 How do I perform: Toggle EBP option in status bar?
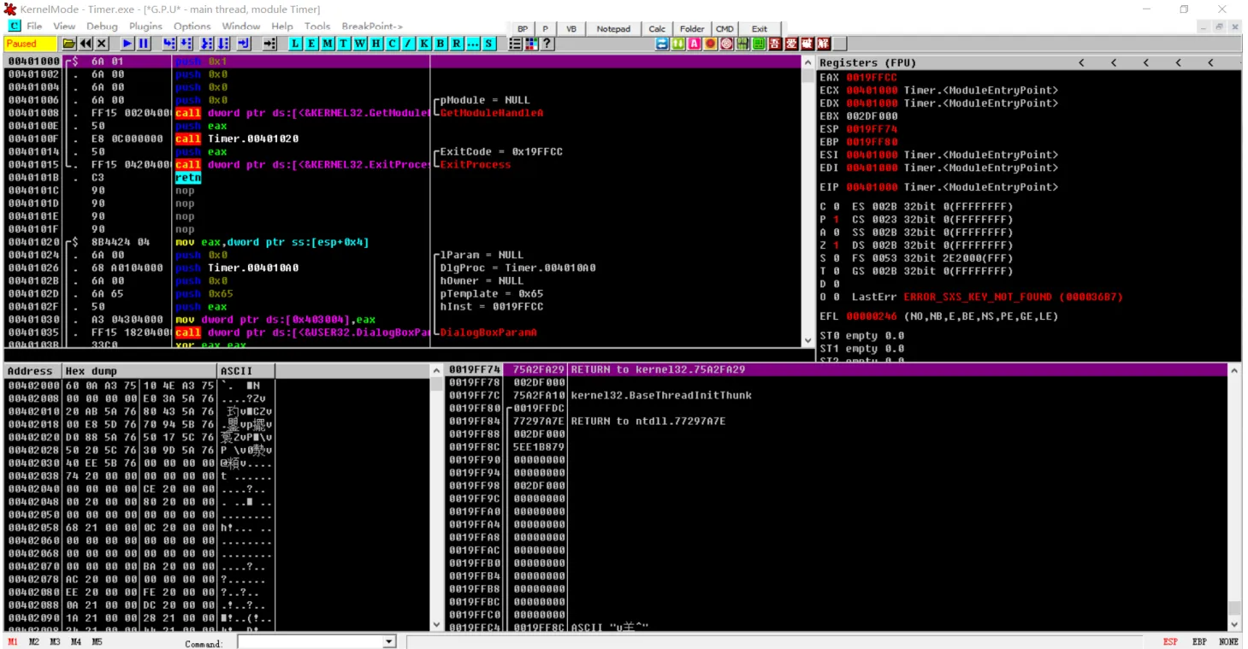tap(1199, 641)
